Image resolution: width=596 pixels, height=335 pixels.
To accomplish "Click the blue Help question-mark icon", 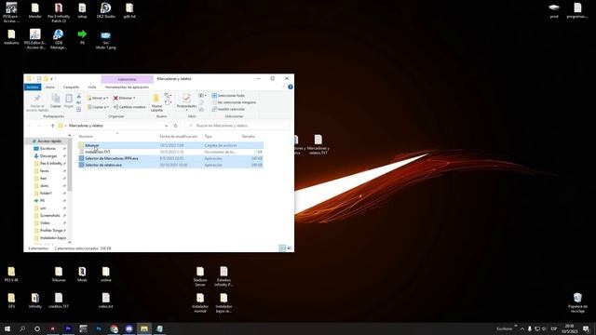I will pyautogui.click(x=291, y=87).
